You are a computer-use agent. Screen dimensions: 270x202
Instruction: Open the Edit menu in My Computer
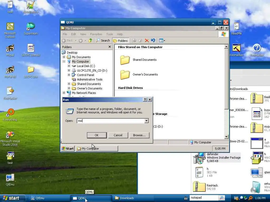(x=74, y=34)
